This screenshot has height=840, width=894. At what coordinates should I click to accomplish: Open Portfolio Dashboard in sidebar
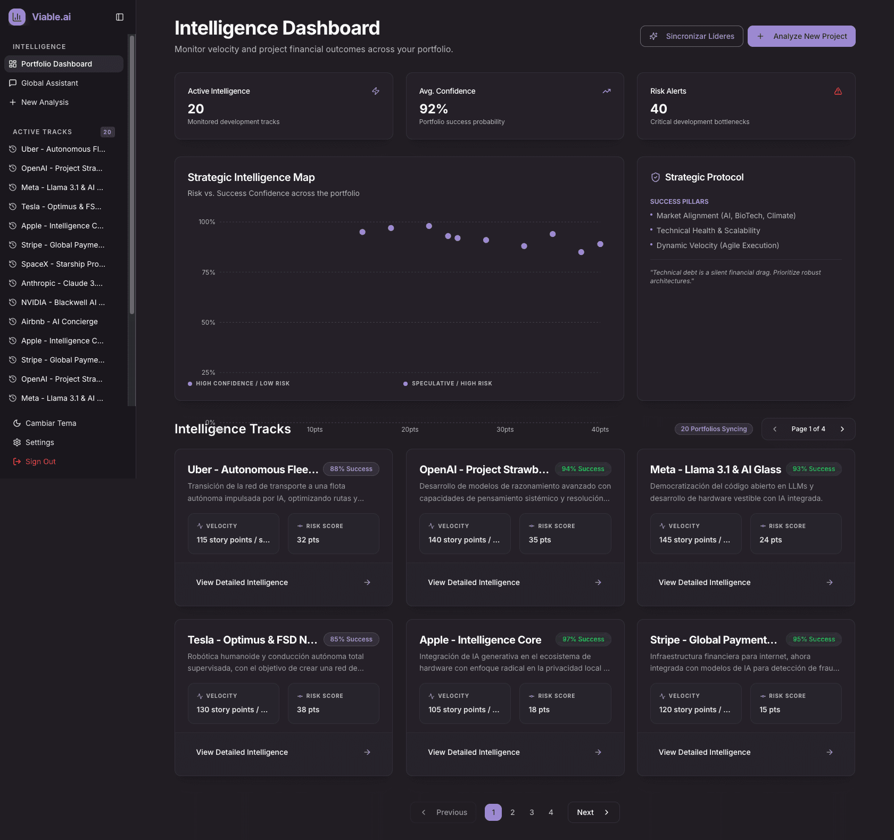coord(64,64)
